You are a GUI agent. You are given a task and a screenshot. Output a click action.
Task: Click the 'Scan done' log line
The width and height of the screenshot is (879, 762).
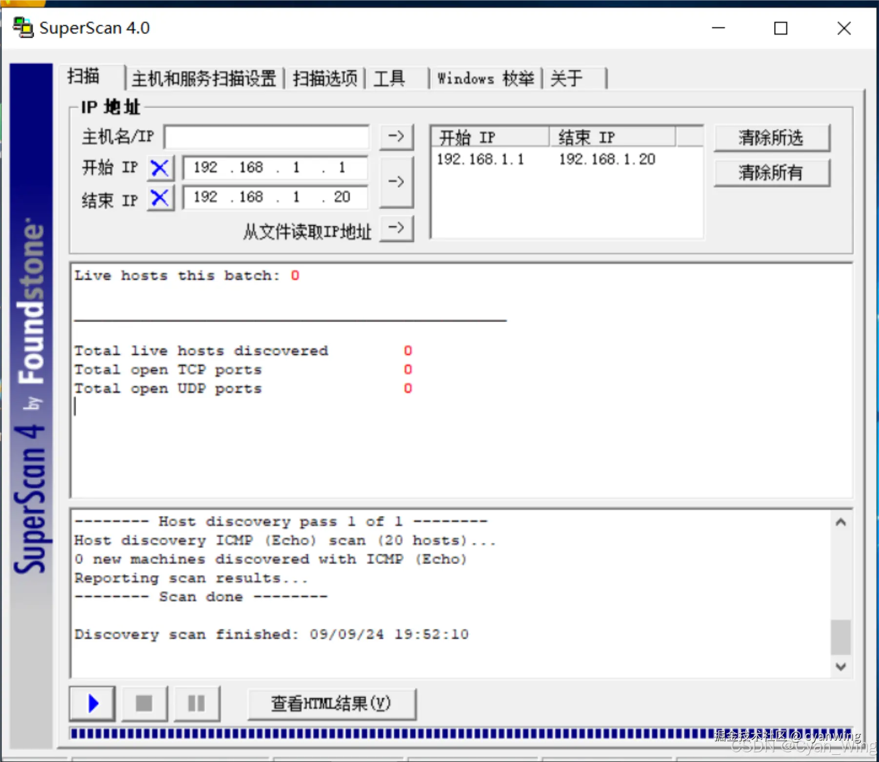tap(201, 597)
